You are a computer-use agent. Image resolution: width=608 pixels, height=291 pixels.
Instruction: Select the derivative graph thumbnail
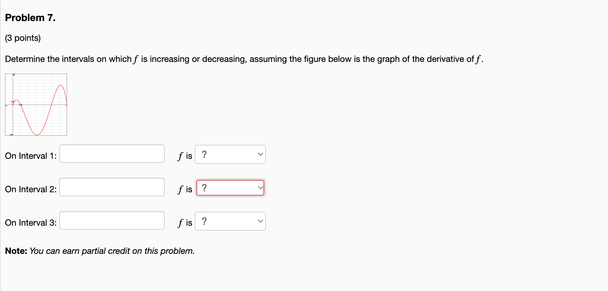[36, 104]
